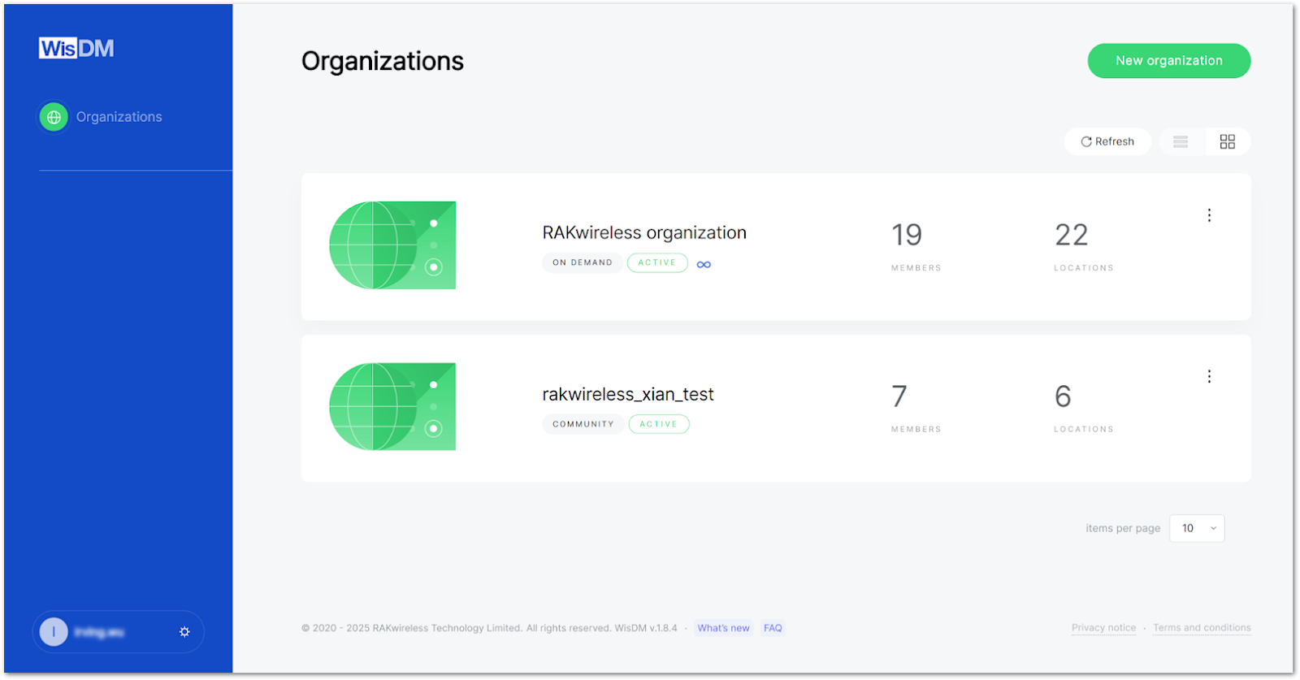1300x680 pixels.
Task: Click the user avatar in sidebar
Action: tap(54, 632)
